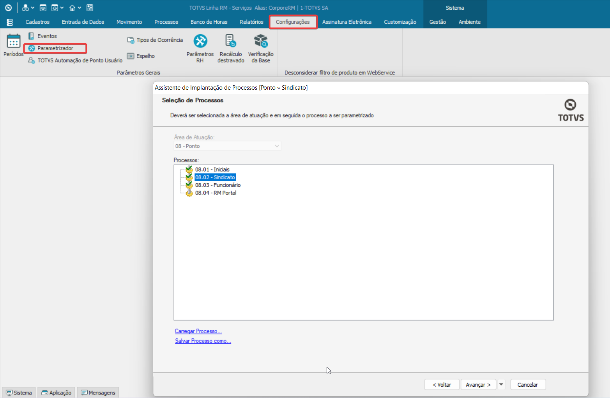Image resolution: width=610 pixels, height=398 pixels.
Task: Click icon next to 08.03 - Funcionário
Action: tap(189, 185)
